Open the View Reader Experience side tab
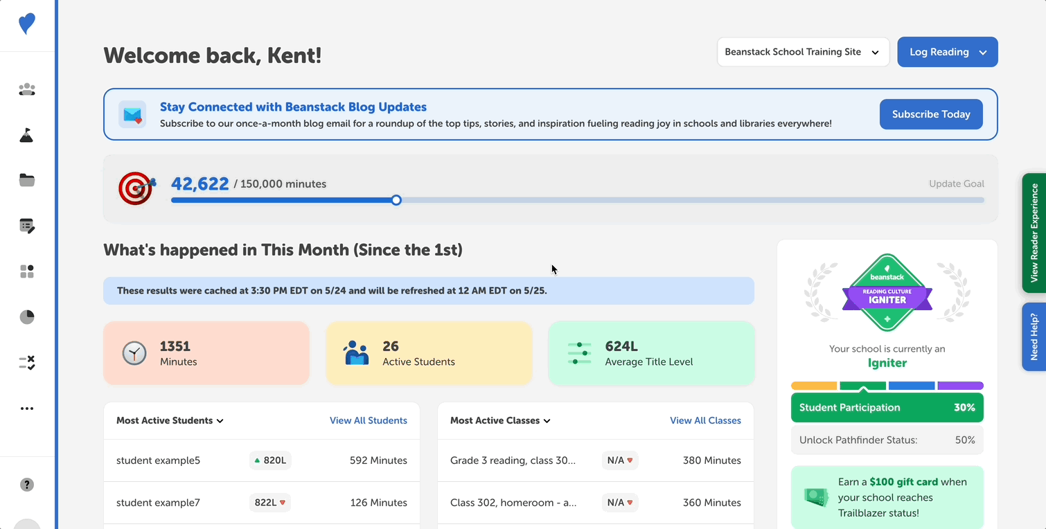This screenshot has height=529, width=1046. 1036,233
